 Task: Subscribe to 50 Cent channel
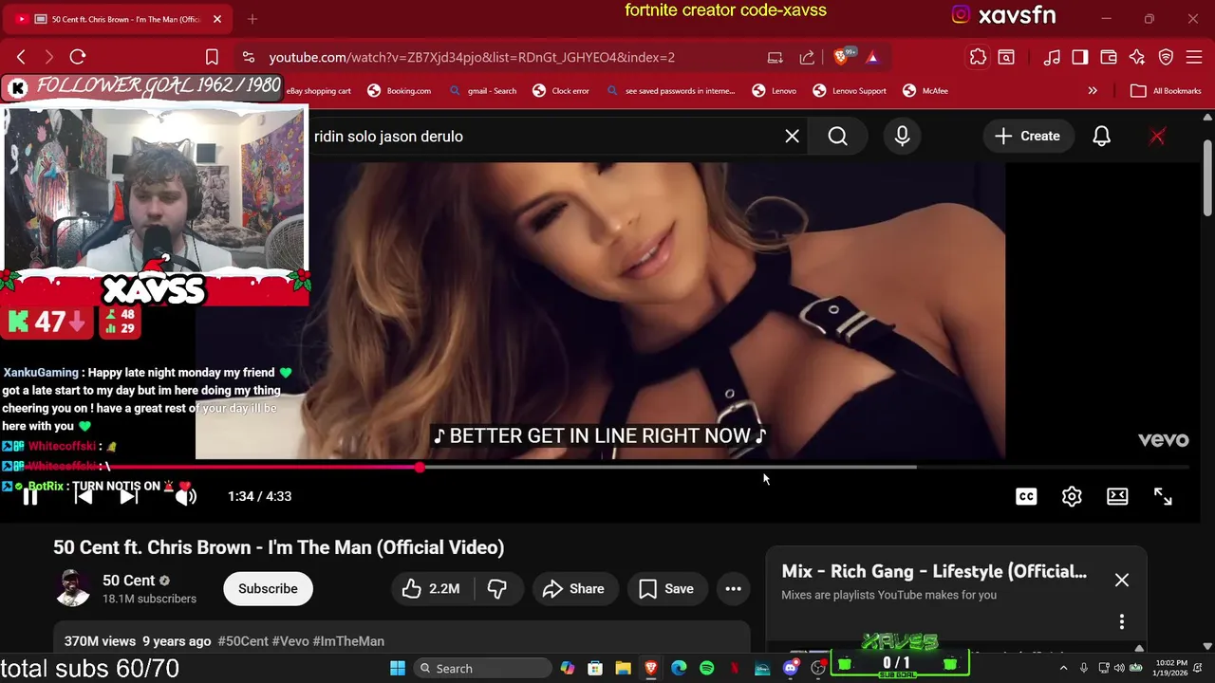(x=268, y=589)
